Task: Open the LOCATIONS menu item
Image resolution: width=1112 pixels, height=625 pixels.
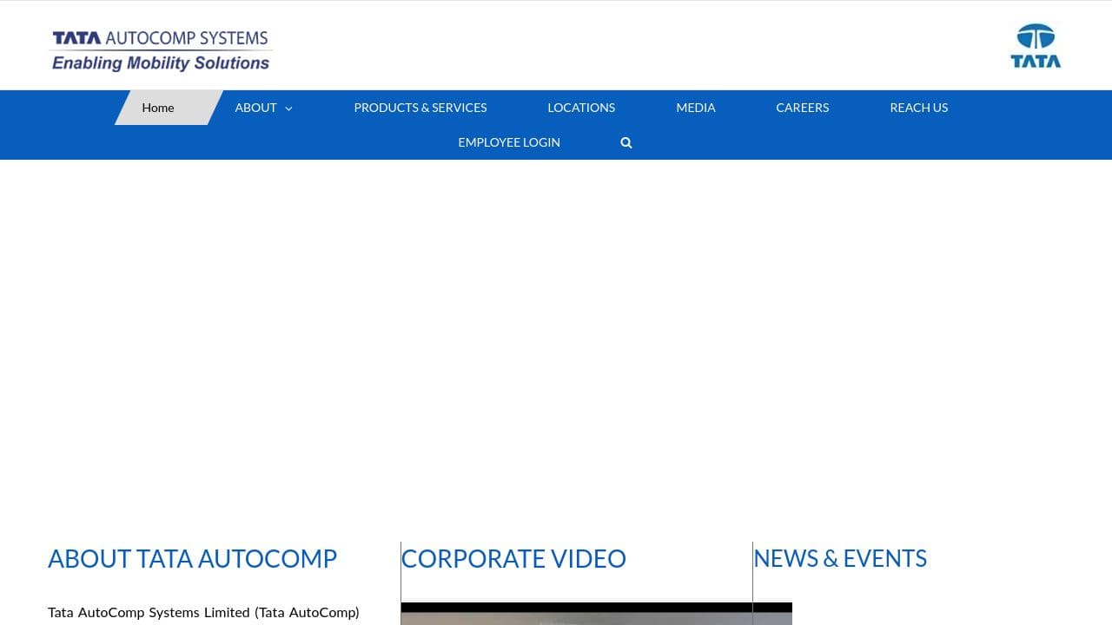Action: click(581, 108)
